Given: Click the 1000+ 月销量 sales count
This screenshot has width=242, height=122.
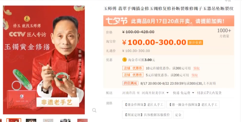Looking at the screenshot, I should click(x=224, y=33).
